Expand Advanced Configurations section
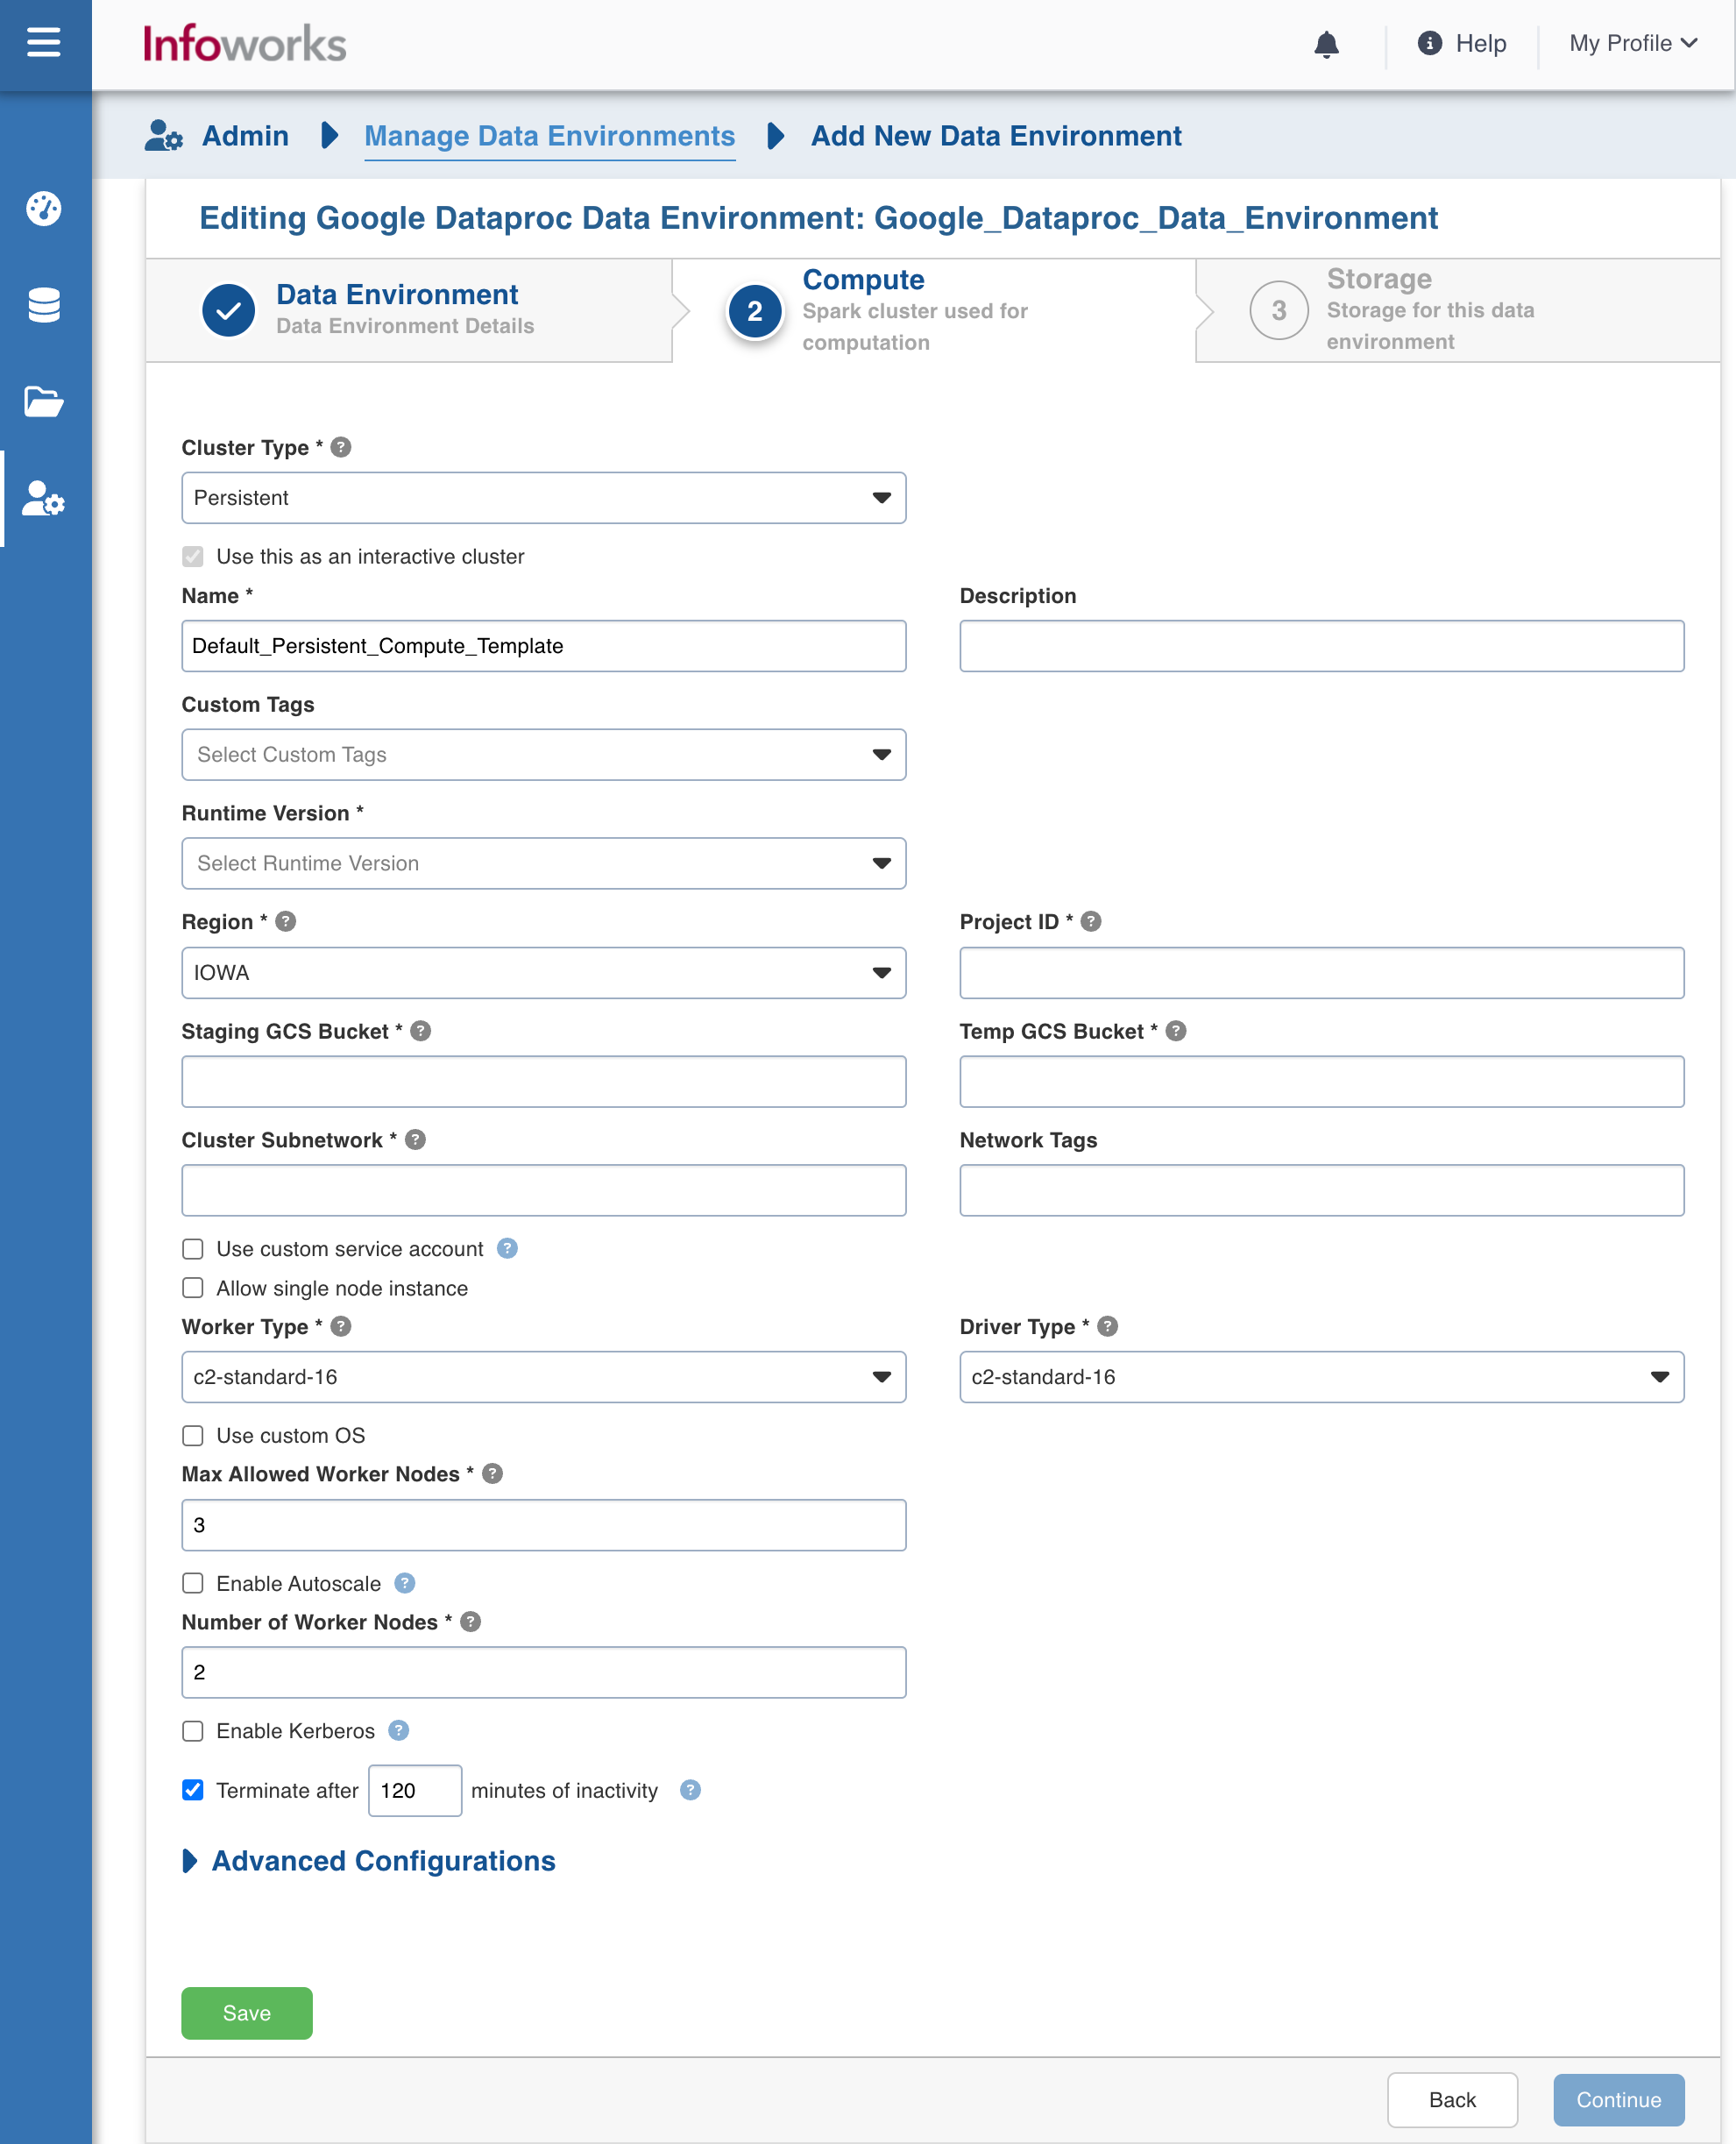Viewport: 1736px width, 2144px height. [x=369, y=1861]
